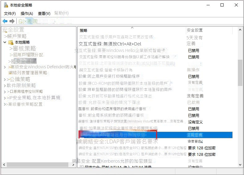Click the X delete icon in toolbar
The height and width of the screenshot is (175, 244).
(x=25, y=21)
